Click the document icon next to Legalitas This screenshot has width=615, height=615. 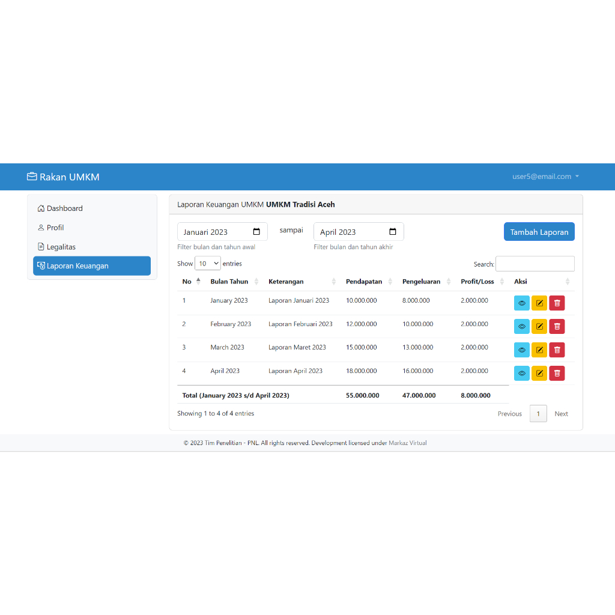pyautogui.click(x=41, y=246)
